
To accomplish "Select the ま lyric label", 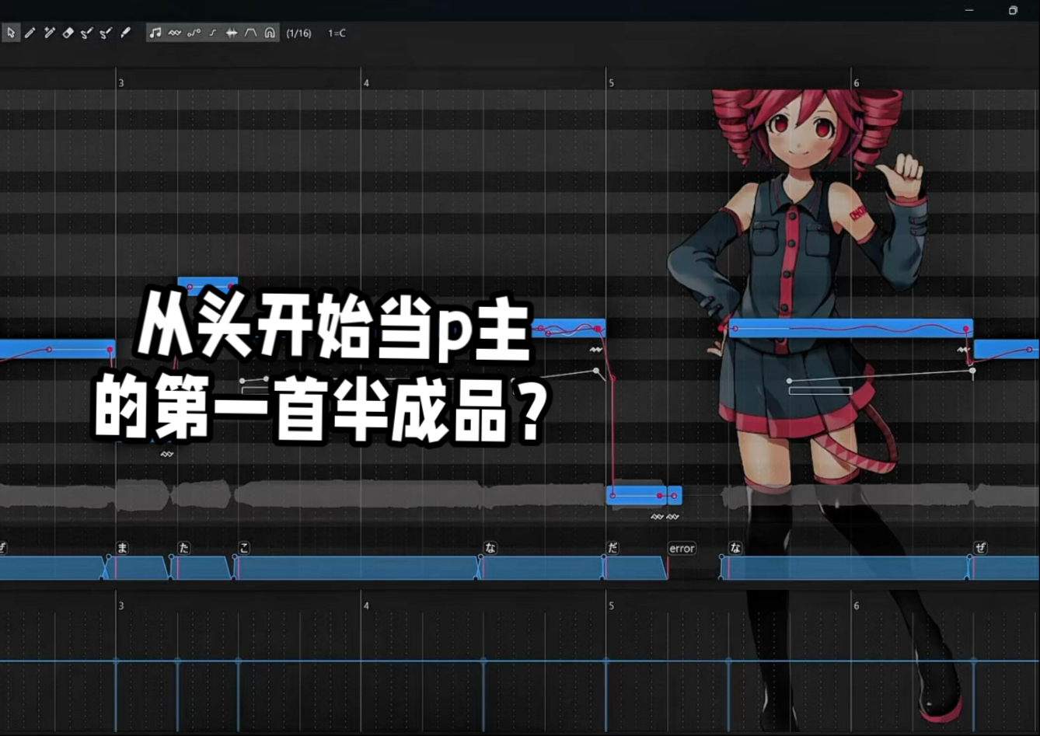I will pos(122,548).
